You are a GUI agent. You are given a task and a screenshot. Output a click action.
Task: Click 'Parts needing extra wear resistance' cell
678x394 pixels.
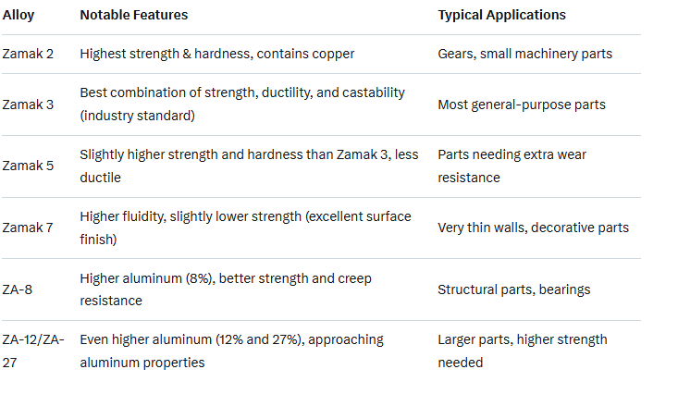(x=512, y=166)
